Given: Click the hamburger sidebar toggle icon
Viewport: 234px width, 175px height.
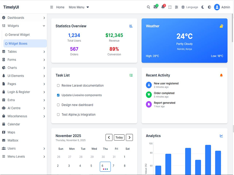Looking at the screenshot, I should [51, 7].
